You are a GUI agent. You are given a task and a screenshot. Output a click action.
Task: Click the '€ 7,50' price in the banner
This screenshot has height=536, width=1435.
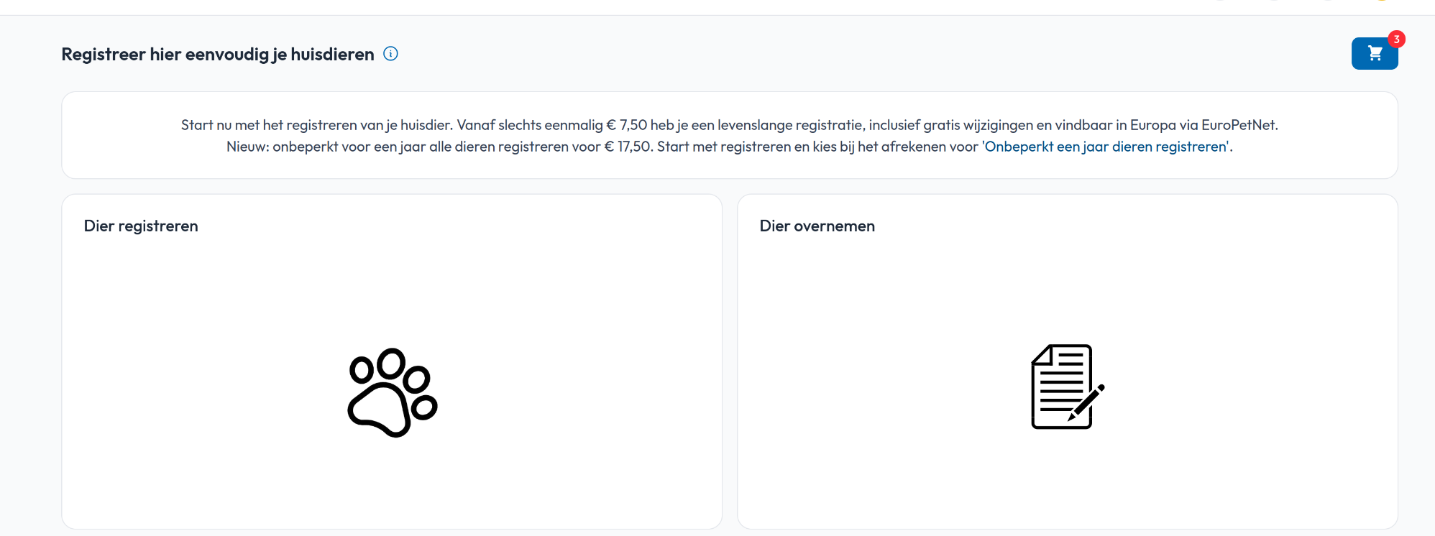click(627, 125)
